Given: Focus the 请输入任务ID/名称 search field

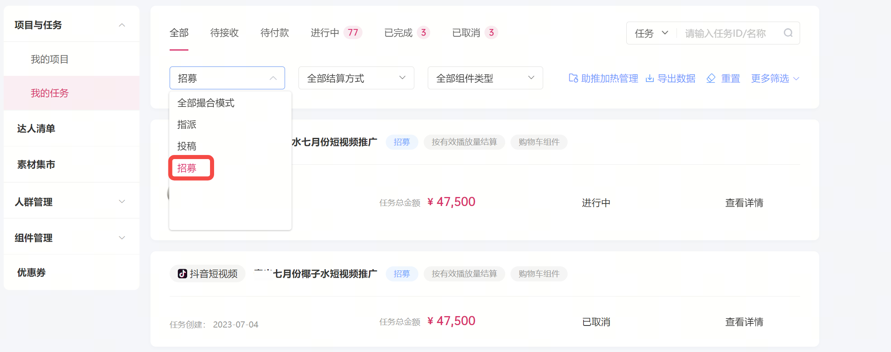Looking at the screenshot, I should click(x=730, y=33).
